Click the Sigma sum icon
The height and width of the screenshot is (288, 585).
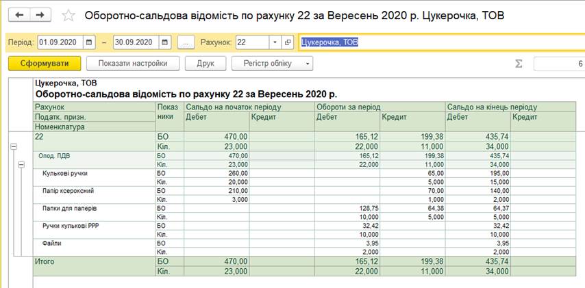tap(519, 64)
